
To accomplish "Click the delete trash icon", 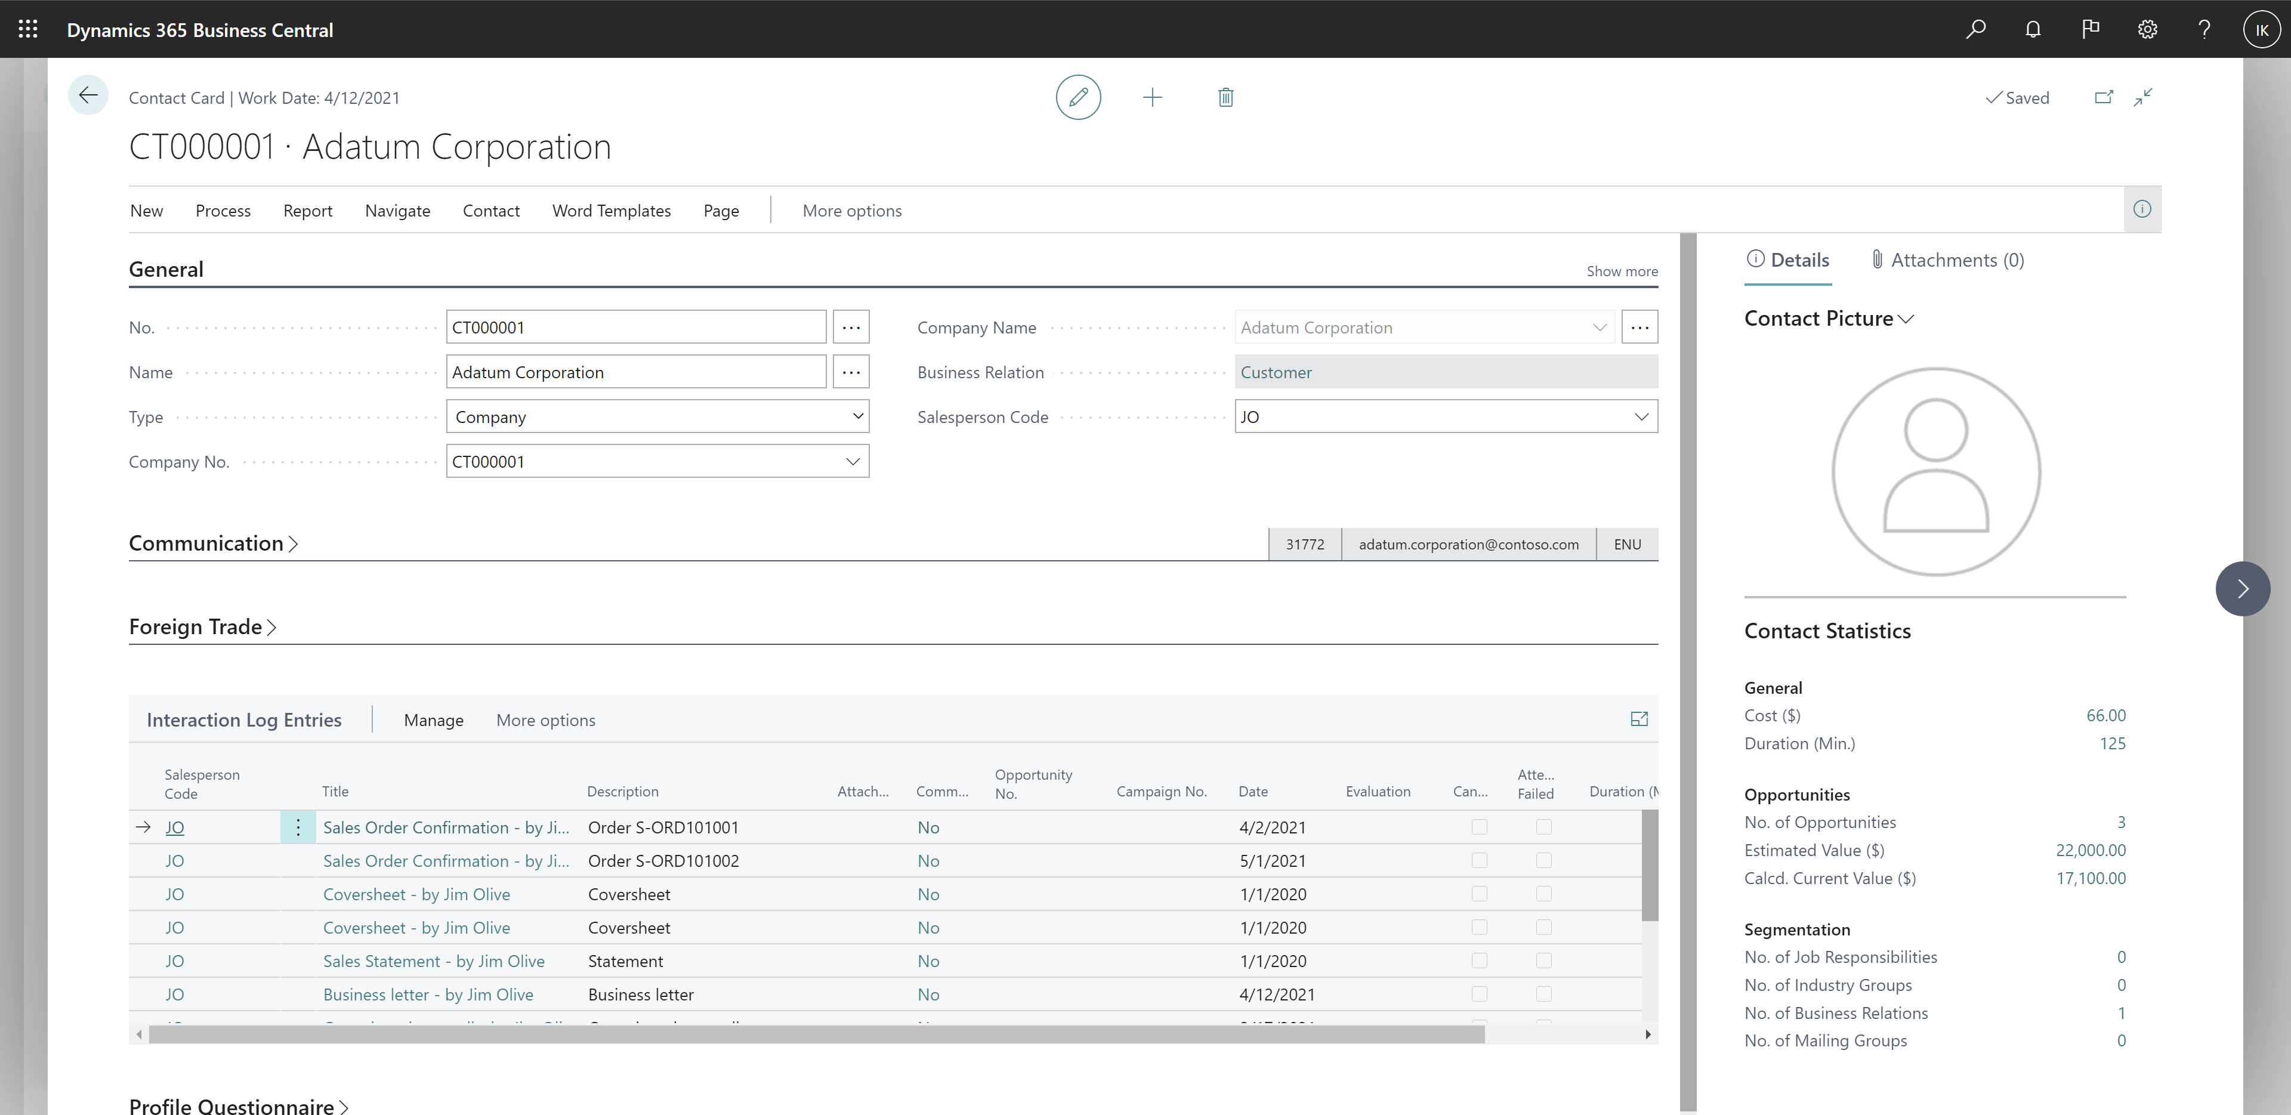I will 1224,97.
